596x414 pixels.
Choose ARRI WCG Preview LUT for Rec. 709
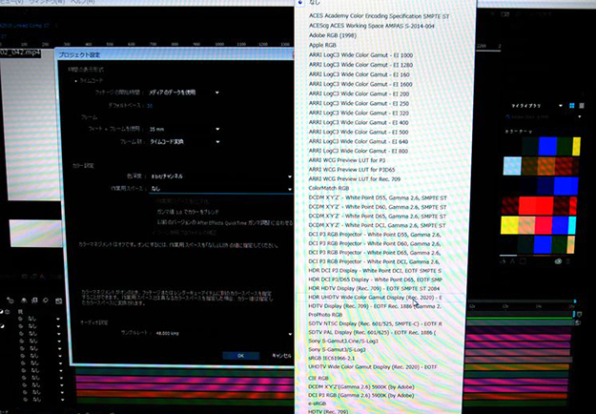pos(355,178)
